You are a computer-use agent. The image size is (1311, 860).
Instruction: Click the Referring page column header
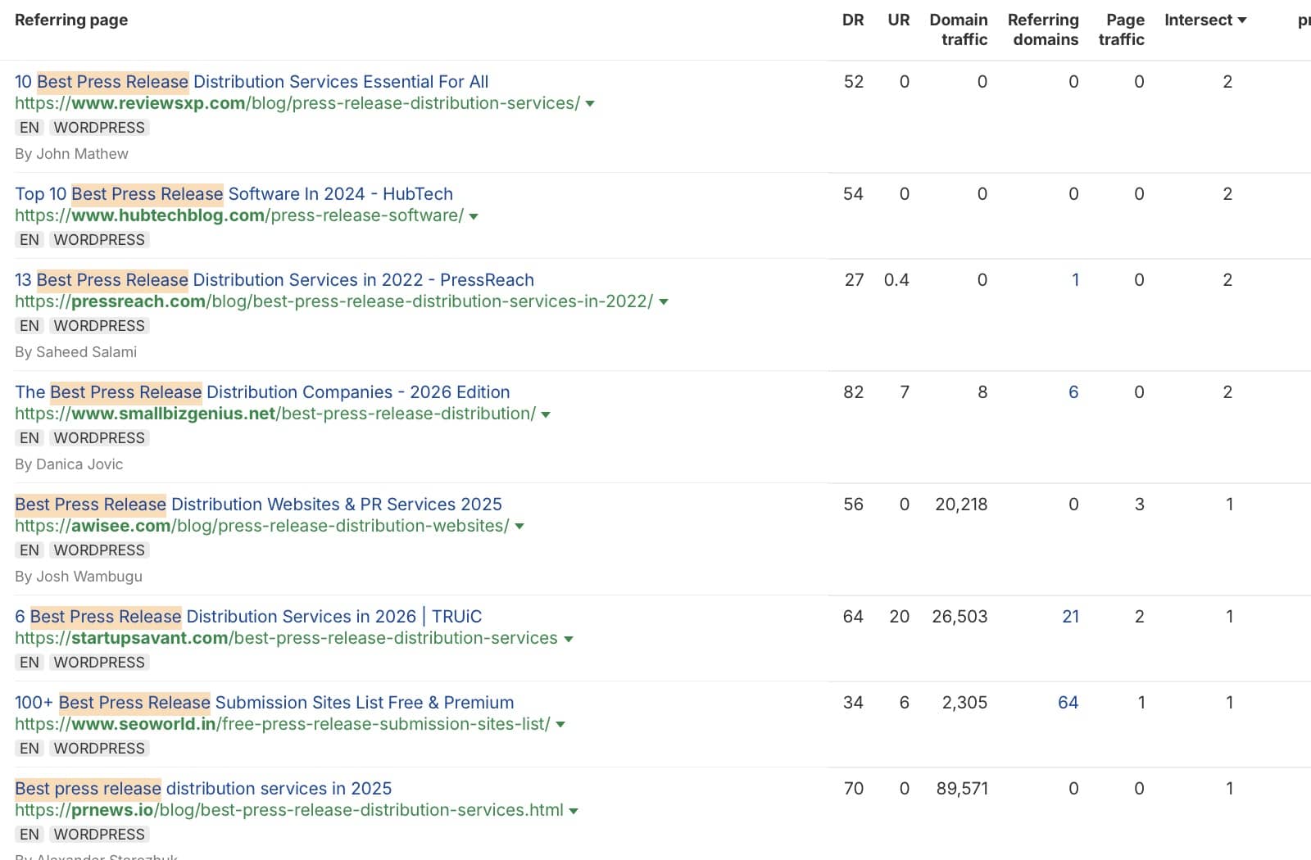tap(71, 20)
